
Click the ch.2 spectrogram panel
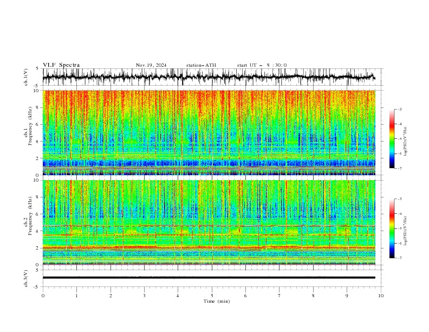(x=209, y=222)
